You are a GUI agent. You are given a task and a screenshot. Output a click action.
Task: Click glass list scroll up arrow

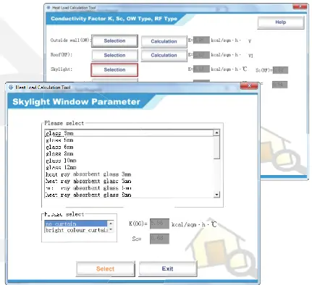[x=216, y=132]
